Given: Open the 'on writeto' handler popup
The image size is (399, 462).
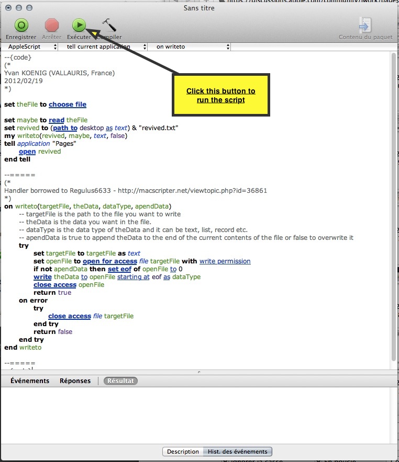Looking at the screenshot, I should pyautogui.click(x=189, y=47).
